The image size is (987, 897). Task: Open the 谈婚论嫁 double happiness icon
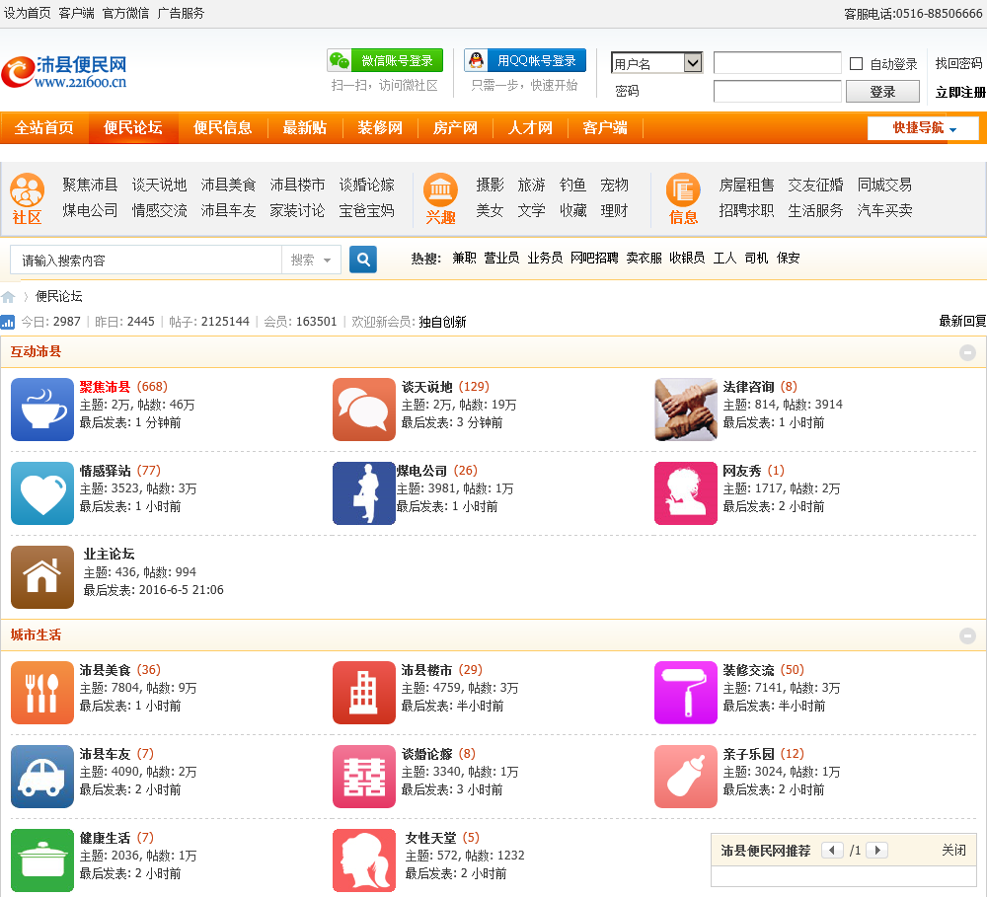[x=364, y=777]
